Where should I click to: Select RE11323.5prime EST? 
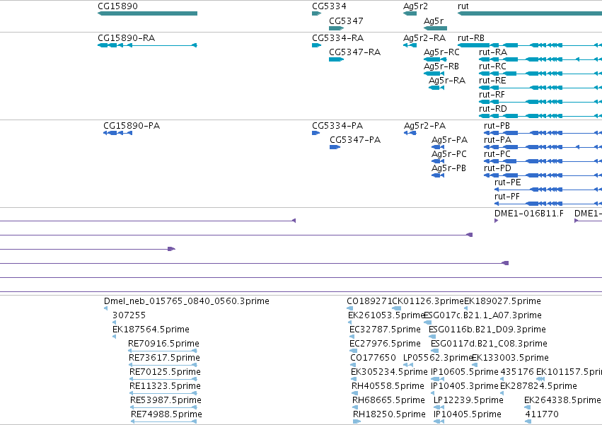coord(163,393)
